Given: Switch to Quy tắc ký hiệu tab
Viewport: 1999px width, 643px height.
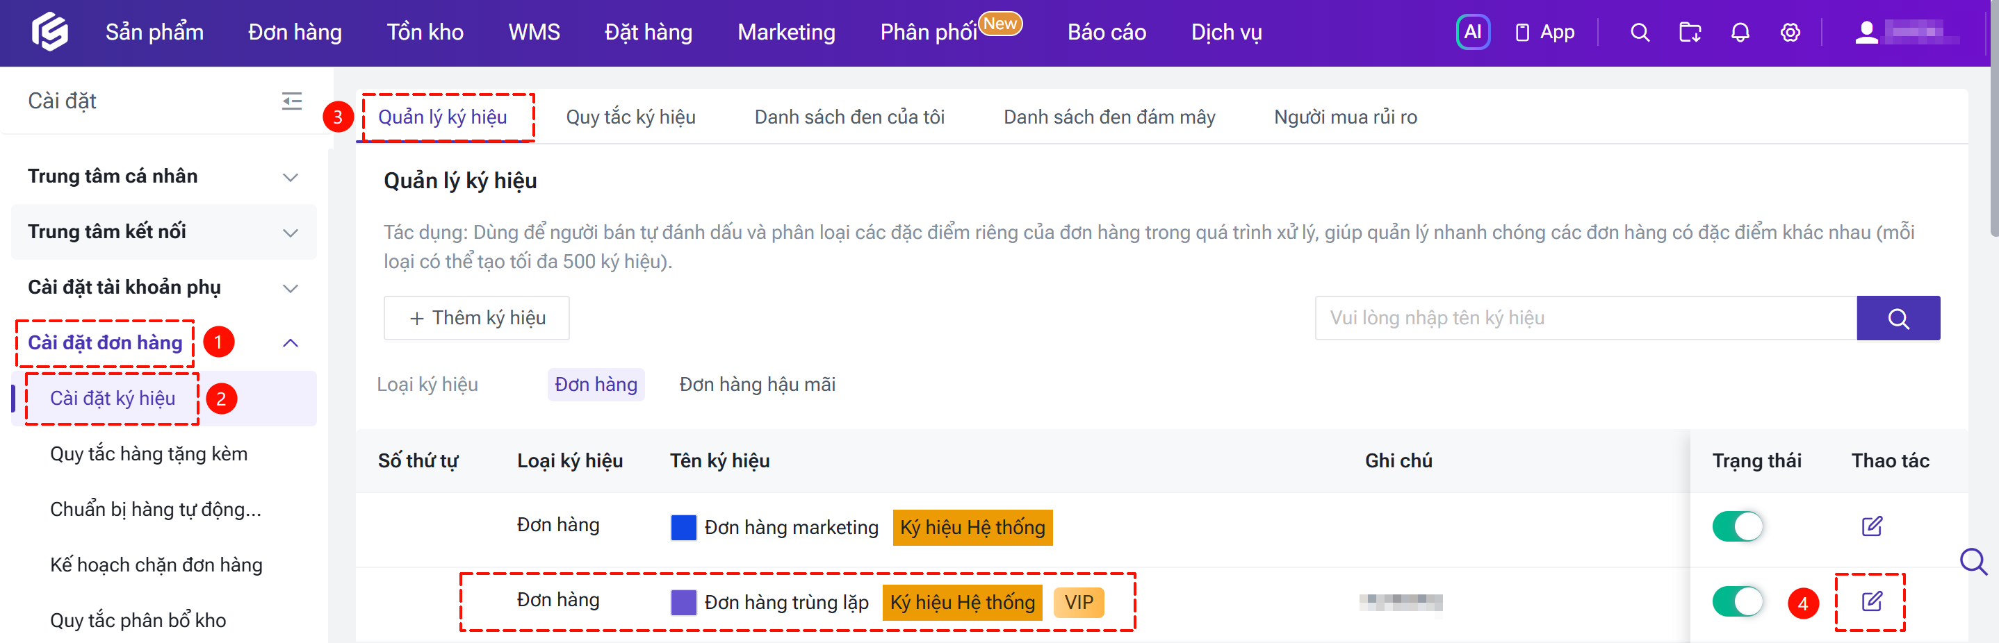Looking at the screenshot, I should (x=630, y=117).
